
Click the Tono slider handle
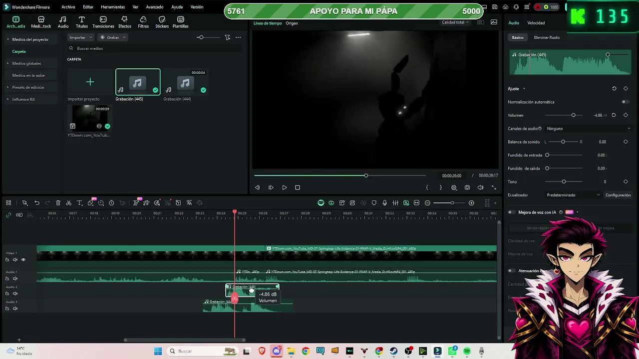[564, 181]
